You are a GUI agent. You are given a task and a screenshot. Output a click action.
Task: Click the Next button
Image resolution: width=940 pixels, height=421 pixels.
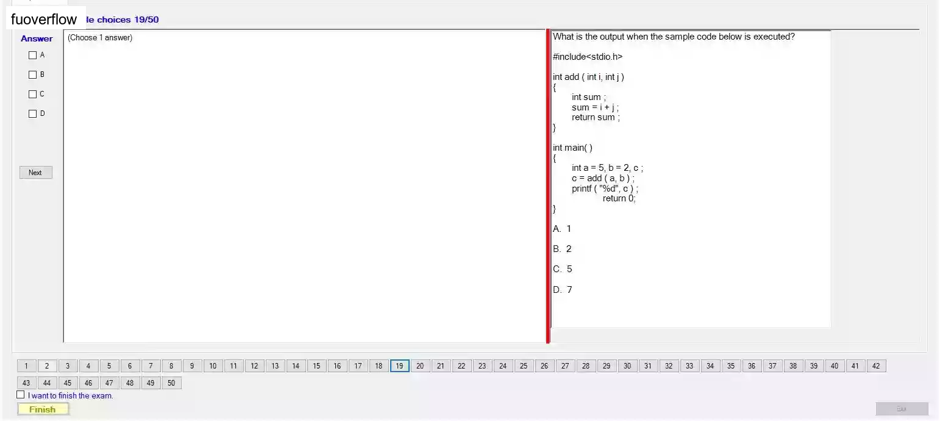[x=36, y=173]
